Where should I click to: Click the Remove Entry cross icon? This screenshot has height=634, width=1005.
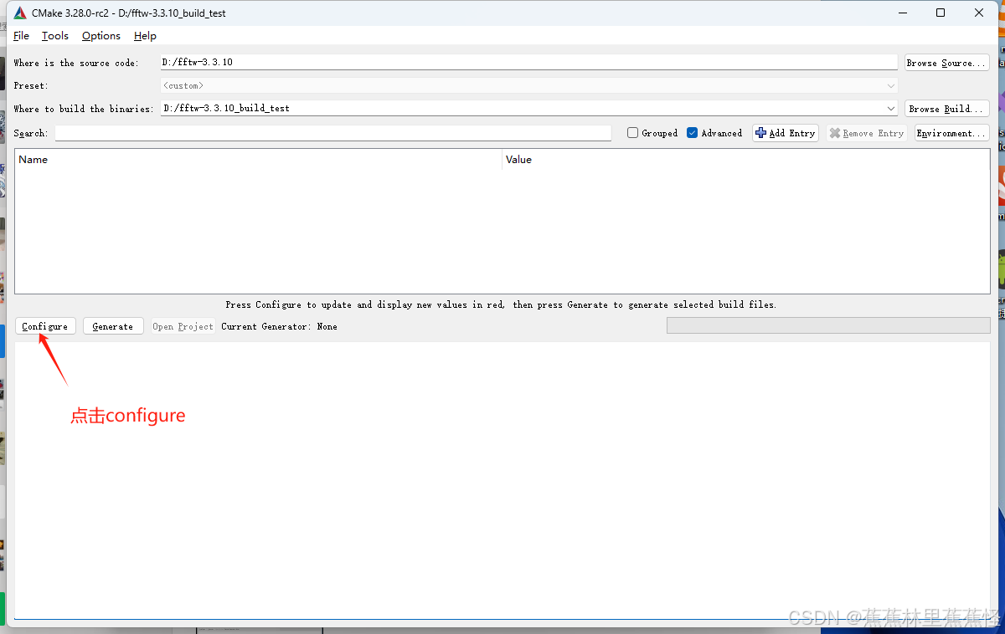pos(834,132)
